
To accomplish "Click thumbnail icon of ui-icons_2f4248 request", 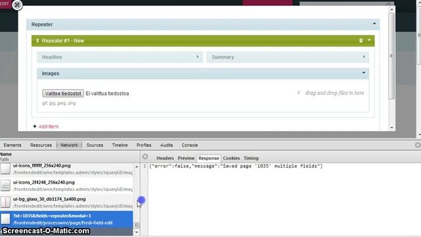I will coord(5,186).
